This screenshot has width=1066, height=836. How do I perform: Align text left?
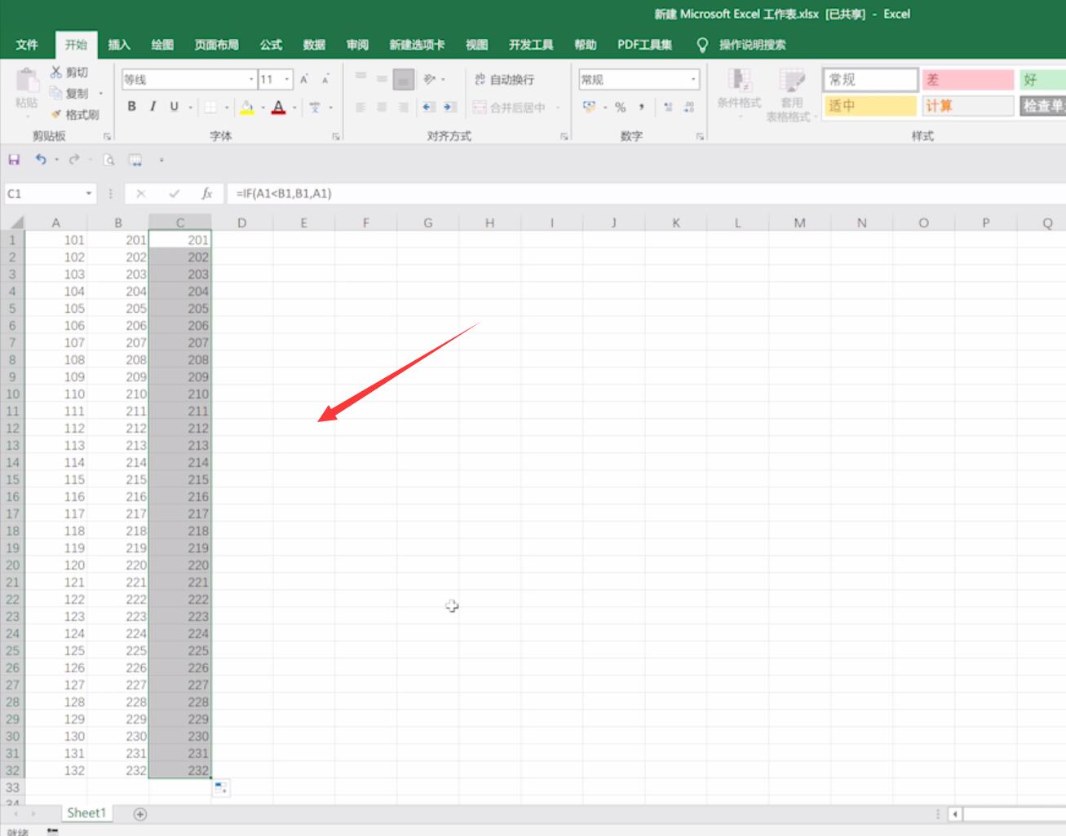tap(360, 107)
